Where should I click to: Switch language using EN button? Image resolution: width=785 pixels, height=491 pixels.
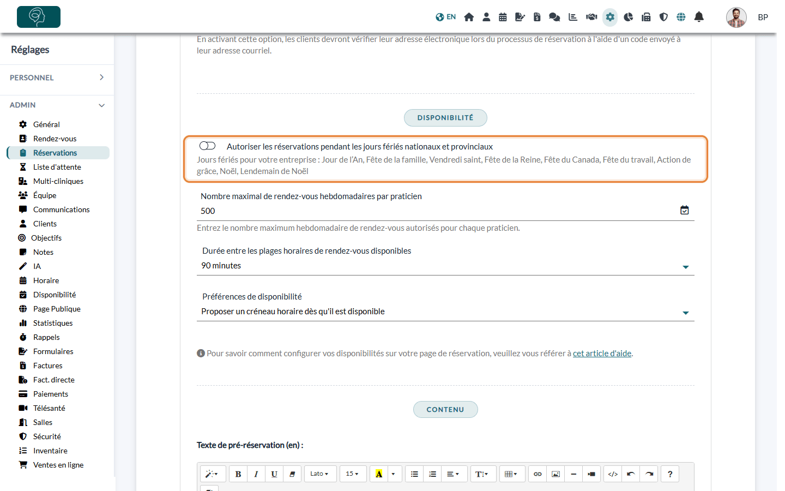tap(446, 17)
